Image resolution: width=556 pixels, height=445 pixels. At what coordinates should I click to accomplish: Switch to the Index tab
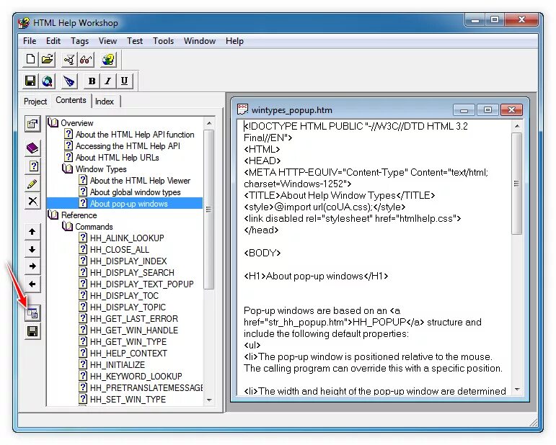click(x=105, y=102)
